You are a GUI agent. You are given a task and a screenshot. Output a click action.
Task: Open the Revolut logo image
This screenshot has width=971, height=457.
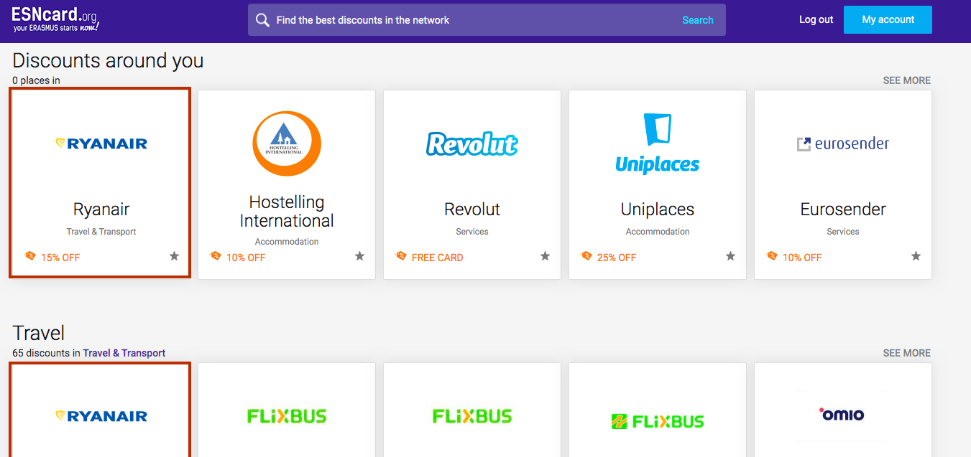tap(472, 143)
